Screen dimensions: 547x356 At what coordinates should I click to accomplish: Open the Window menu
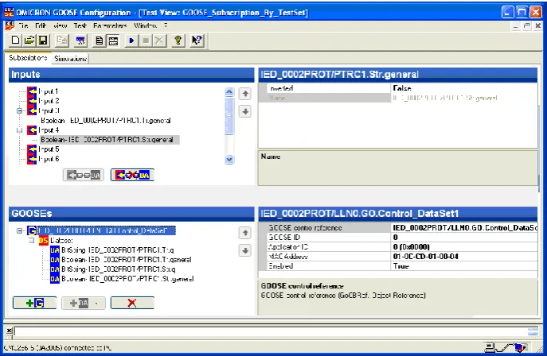(x=145, y=25)
